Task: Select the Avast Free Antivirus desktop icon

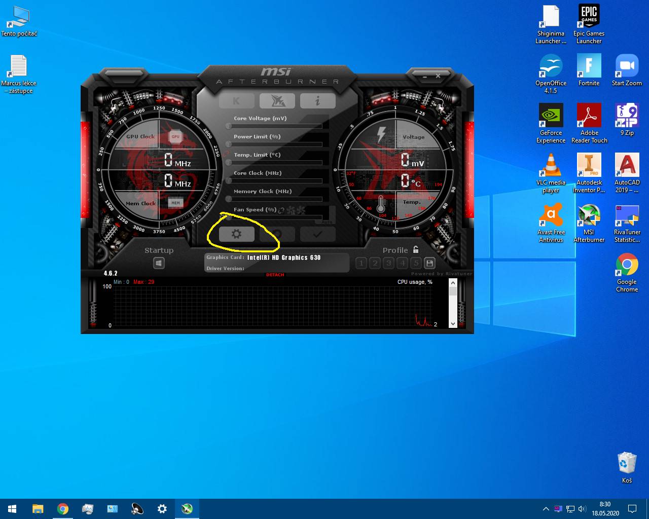Action: [551, 223]
